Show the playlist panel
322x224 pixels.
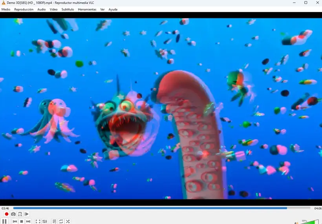(x=54, y=221)
